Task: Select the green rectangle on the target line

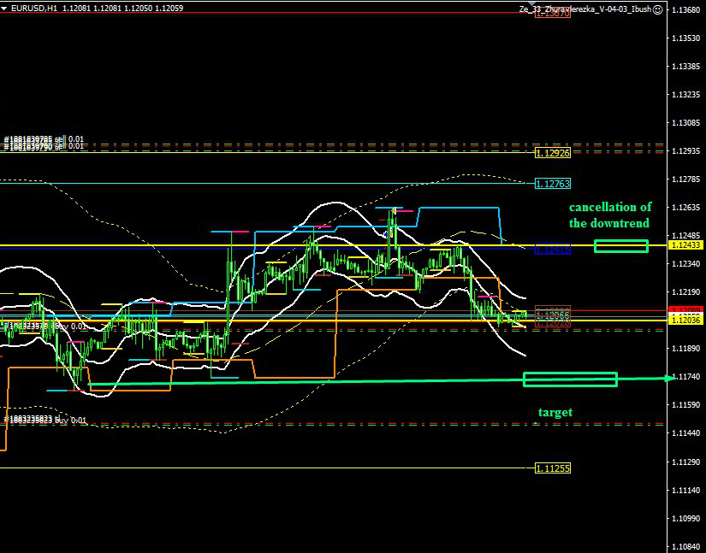Action: coord(570,379)
